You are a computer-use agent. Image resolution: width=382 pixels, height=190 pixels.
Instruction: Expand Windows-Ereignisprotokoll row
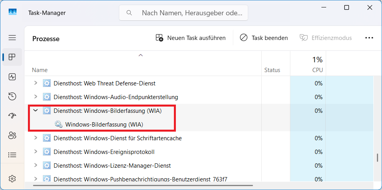click(x=36, y=152)
